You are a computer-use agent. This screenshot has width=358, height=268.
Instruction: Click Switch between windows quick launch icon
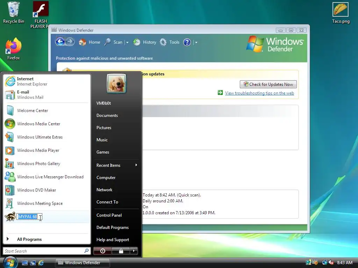click(x=33, y=263)
